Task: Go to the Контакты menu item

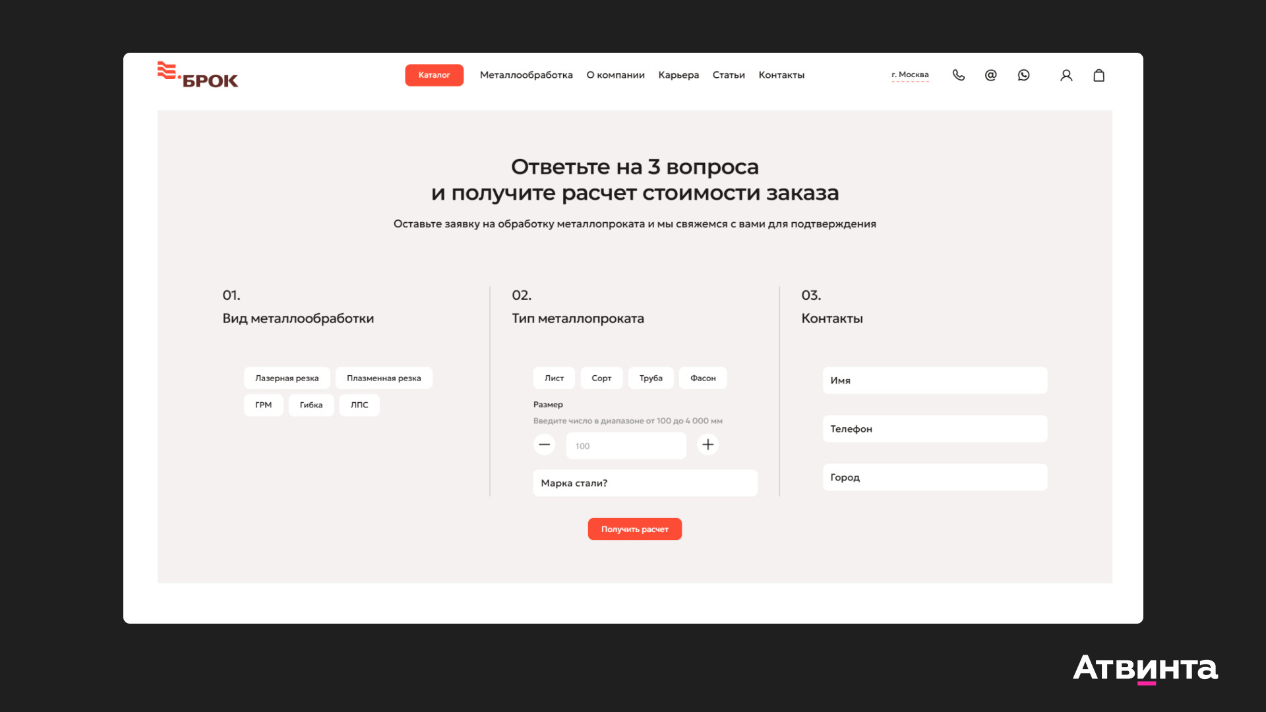Action: [x=781, y=75]
